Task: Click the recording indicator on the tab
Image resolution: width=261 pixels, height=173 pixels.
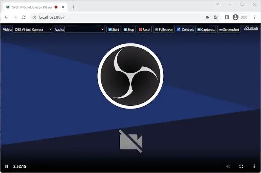Action: point(56,7)
